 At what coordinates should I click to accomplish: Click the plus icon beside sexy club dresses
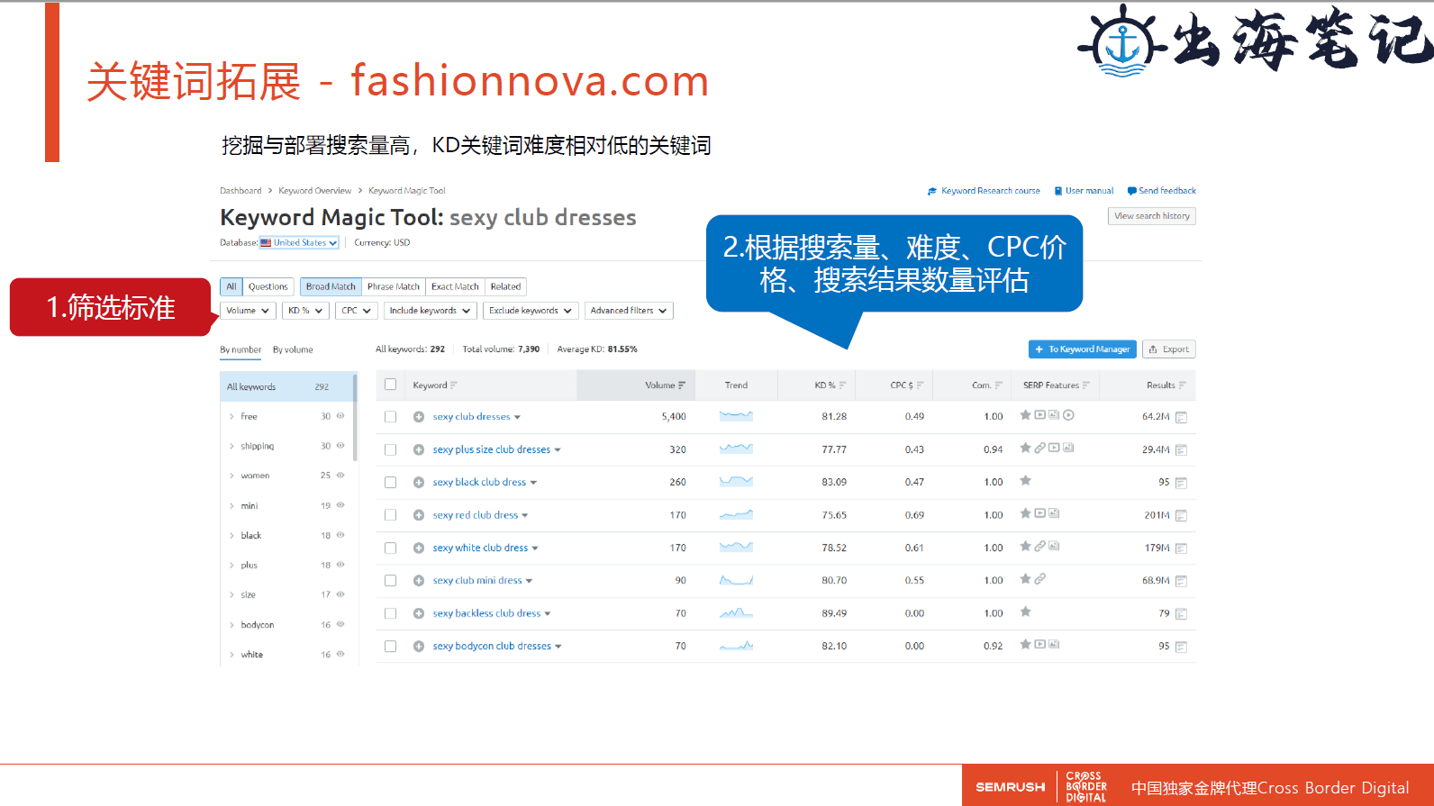[x=419, y=417]
